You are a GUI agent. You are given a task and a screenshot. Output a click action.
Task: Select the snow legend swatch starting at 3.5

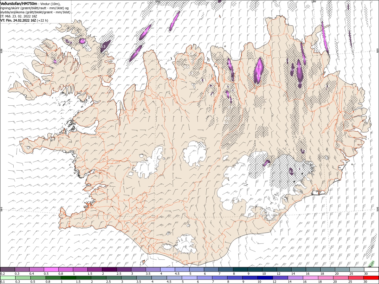tap(153, 269)
